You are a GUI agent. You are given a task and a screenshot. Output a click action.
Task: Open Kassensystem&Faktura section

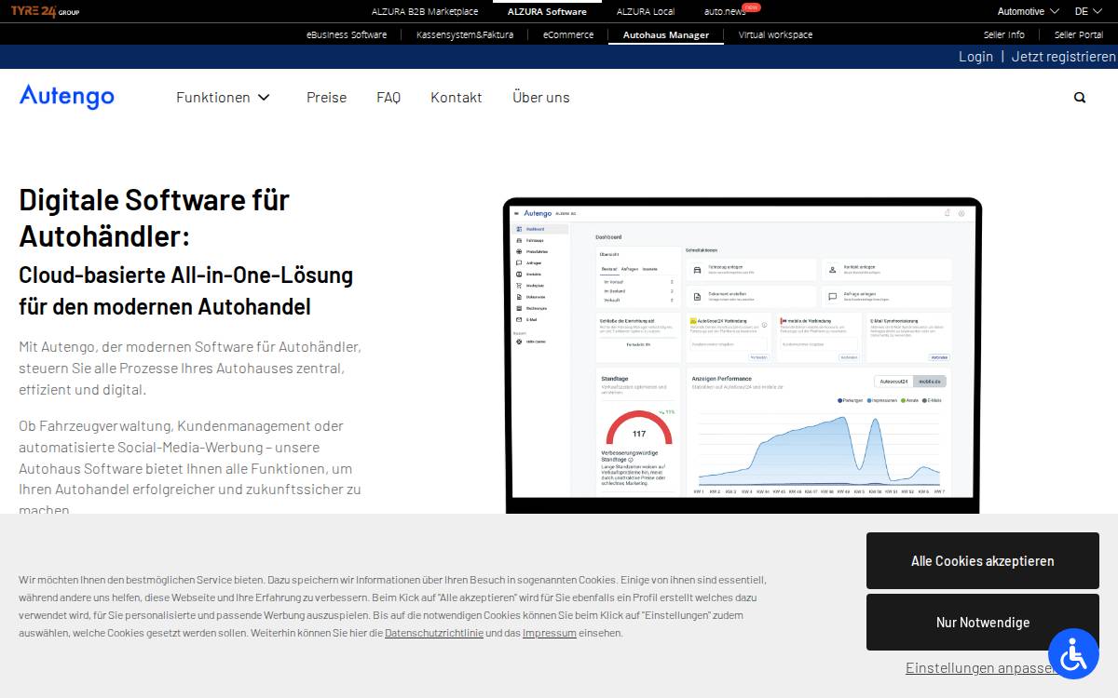coord(465,34)
